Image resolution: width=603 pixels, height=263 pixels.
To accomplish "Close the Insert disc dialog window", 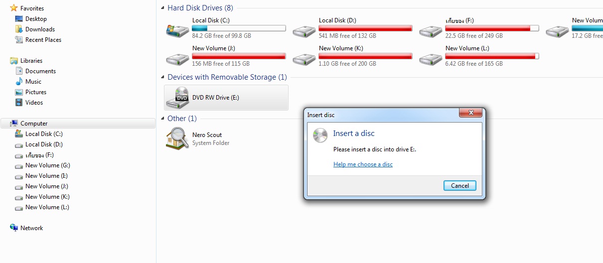I will (470, 114).
